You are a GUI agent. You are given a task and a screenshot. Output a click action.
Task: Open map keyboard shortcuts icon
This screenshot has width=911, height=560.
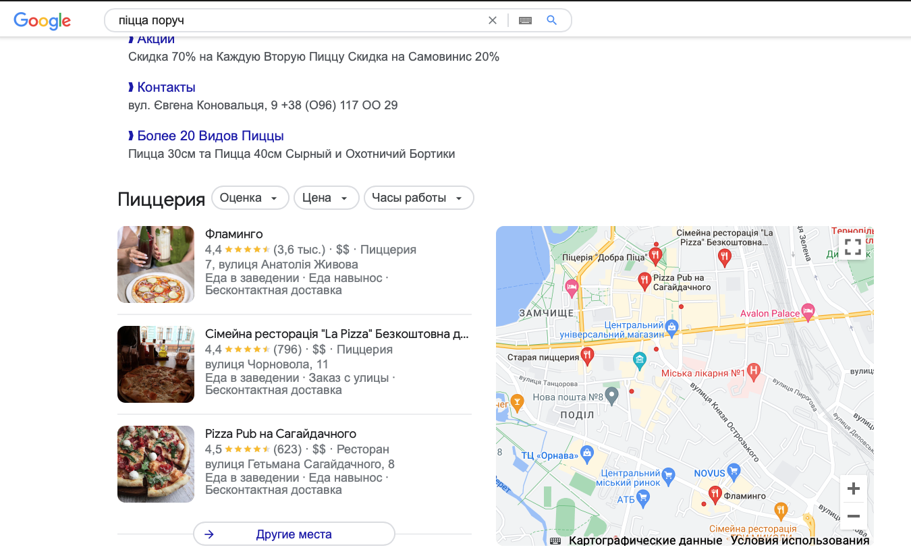click(555, 540)
